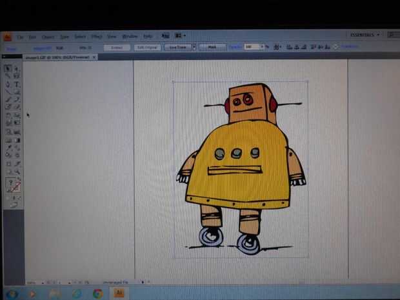
Task: Select the Rotate tool
Action: pyautogui.click(x=8, y=115)
